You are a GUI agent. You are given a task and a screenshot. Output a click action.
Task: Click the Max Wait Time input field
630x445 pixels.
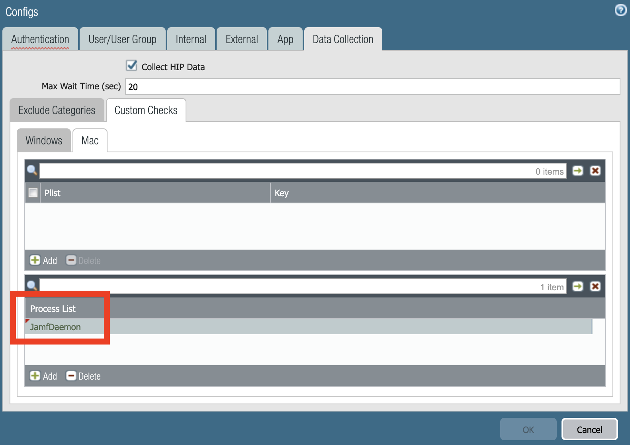tap(373, 87)
